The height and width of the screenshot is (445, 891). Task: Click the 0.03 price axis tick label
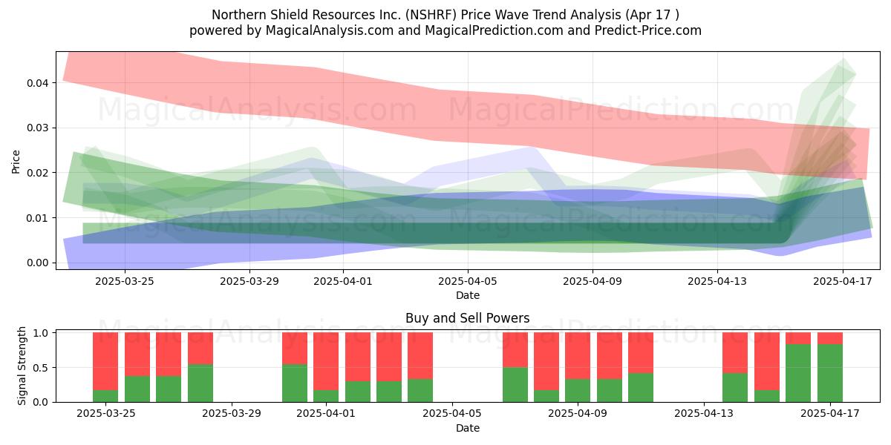pyautogui.click(x=37, y=128)
